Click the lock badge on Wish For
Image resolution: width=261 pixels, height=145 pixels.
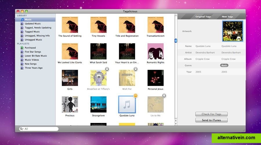point(135,69)
